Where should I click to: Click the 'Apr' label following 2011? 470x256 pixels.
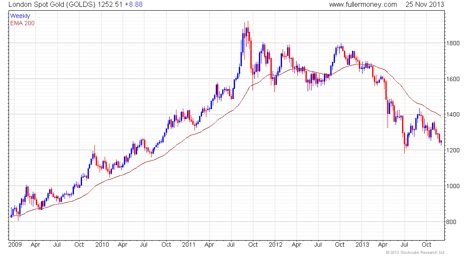(x=209, y=245)
